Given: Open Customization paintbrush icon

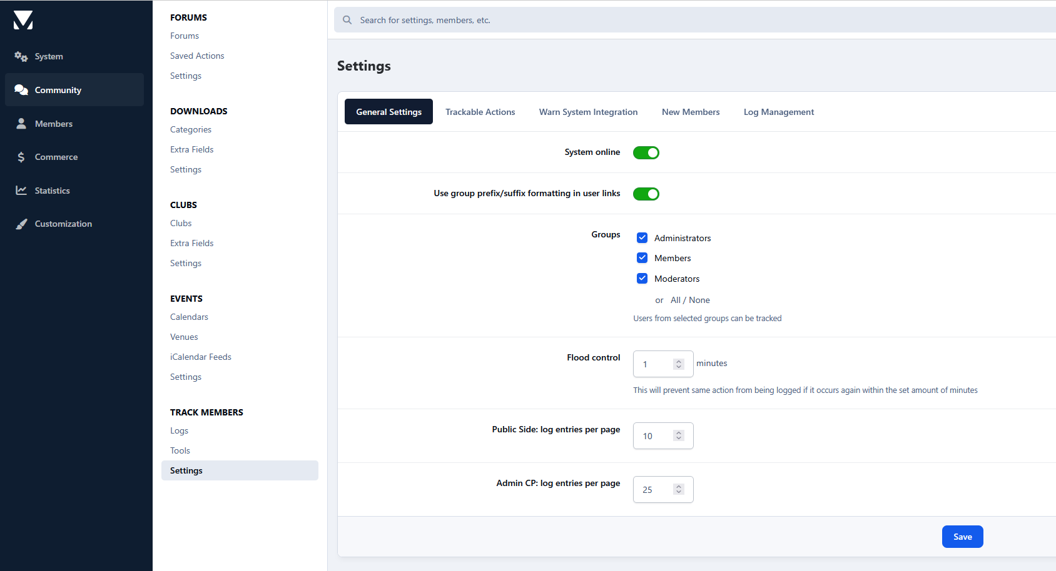Looking at the screenshot, I should click(x=21, y=224).
